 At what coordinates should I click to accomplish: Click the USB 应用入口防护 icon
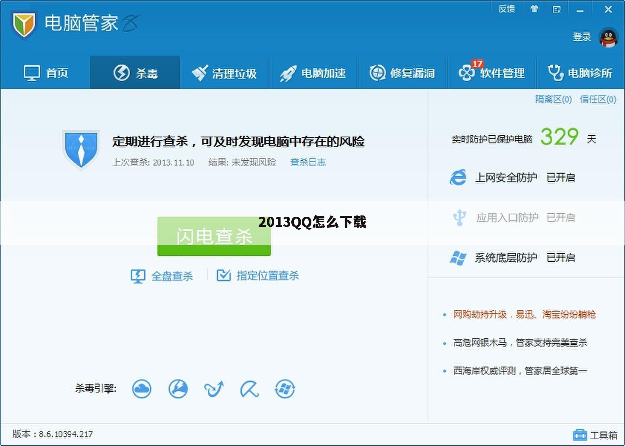click(x=459, y=217)
